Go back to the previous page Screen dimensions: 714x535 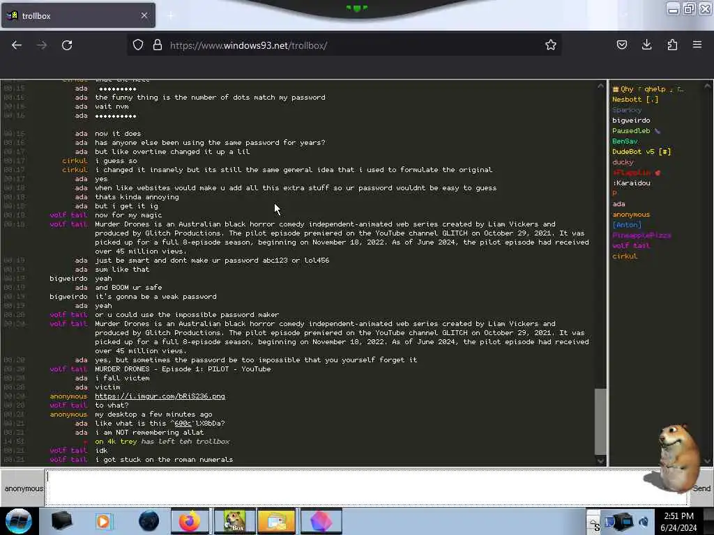click(x=17, y=45)
